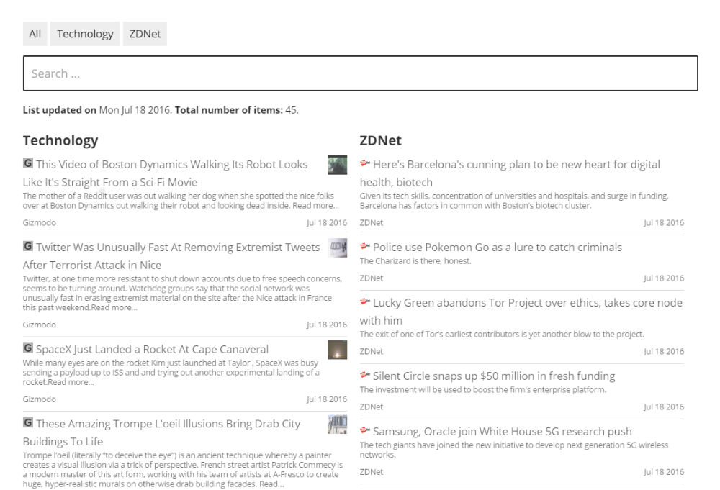
Task: Open 'Police use Pokemon Go as a lure' headline
Action: click(x=498, y=248)
